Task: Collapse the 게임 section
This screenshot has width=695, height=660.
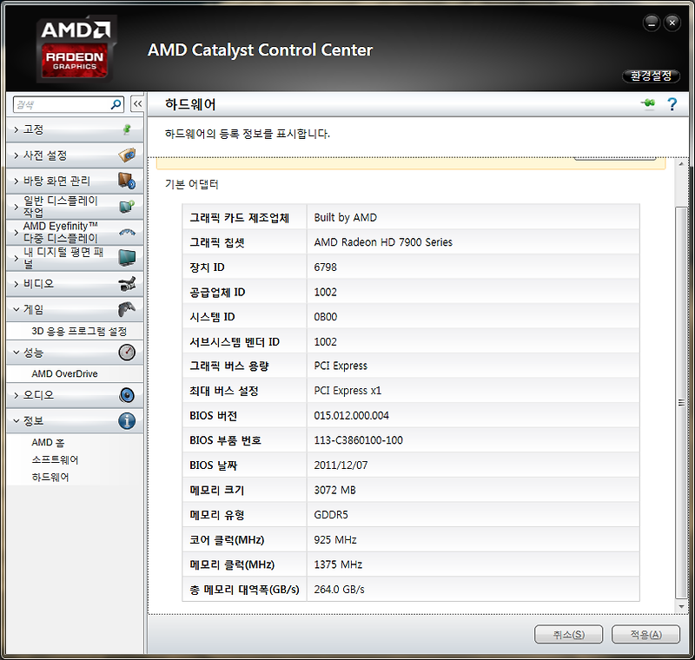Action: (17, 309)
